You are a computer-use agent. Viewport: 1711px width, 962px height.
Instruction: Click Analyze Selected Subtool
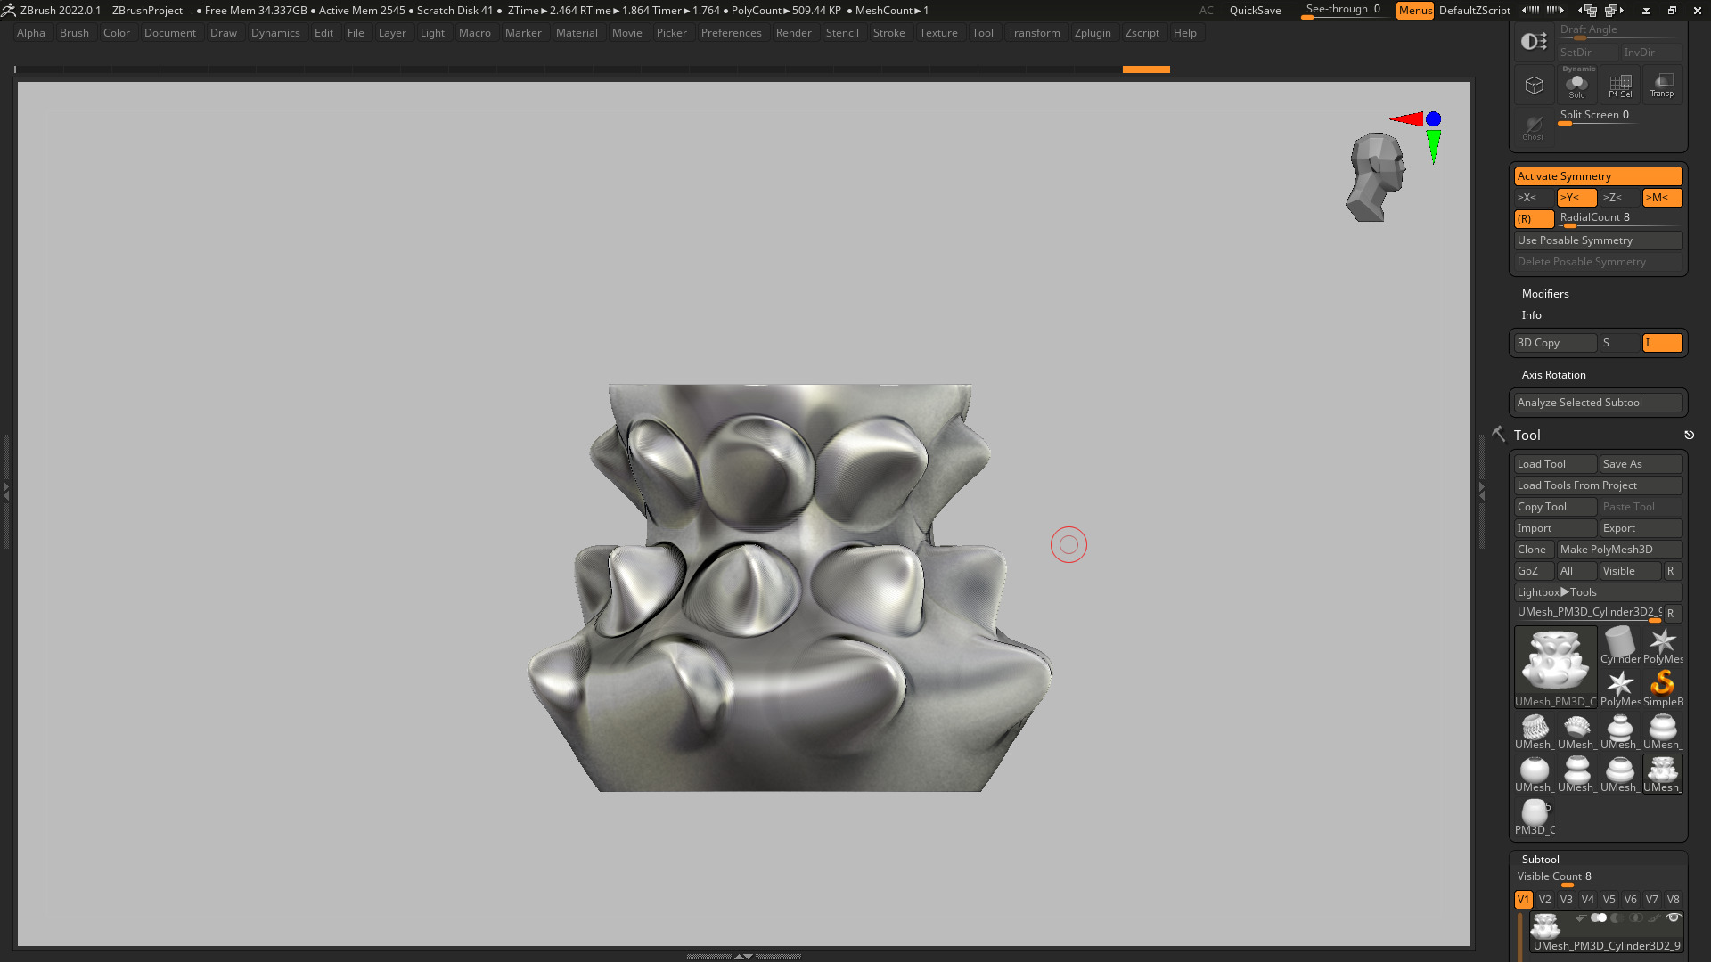1599,403
